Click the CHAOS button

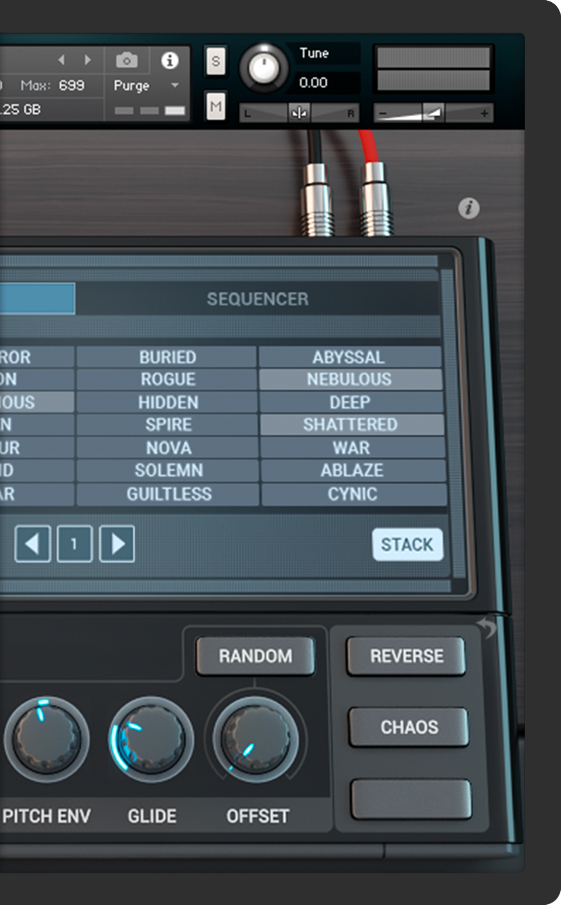[x=409, y=727]
